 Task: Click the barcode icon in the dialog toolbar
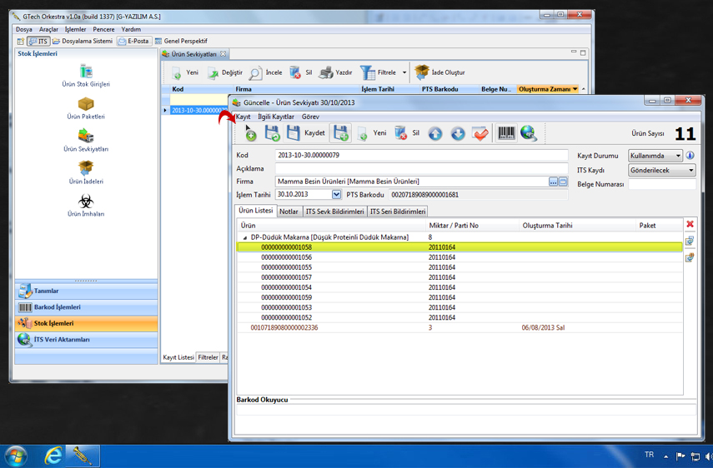[x=506, y=133]
